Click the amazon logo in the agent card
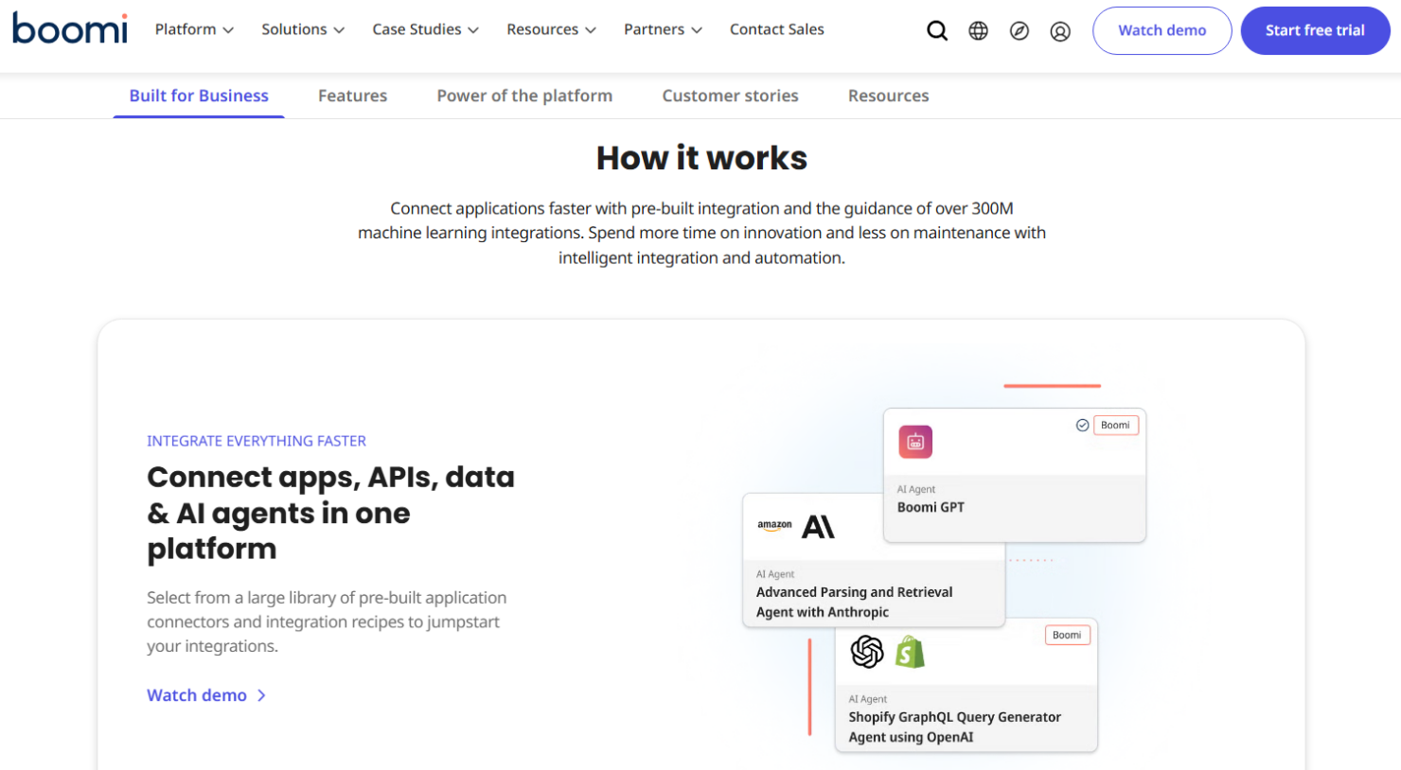 (776, 525)
